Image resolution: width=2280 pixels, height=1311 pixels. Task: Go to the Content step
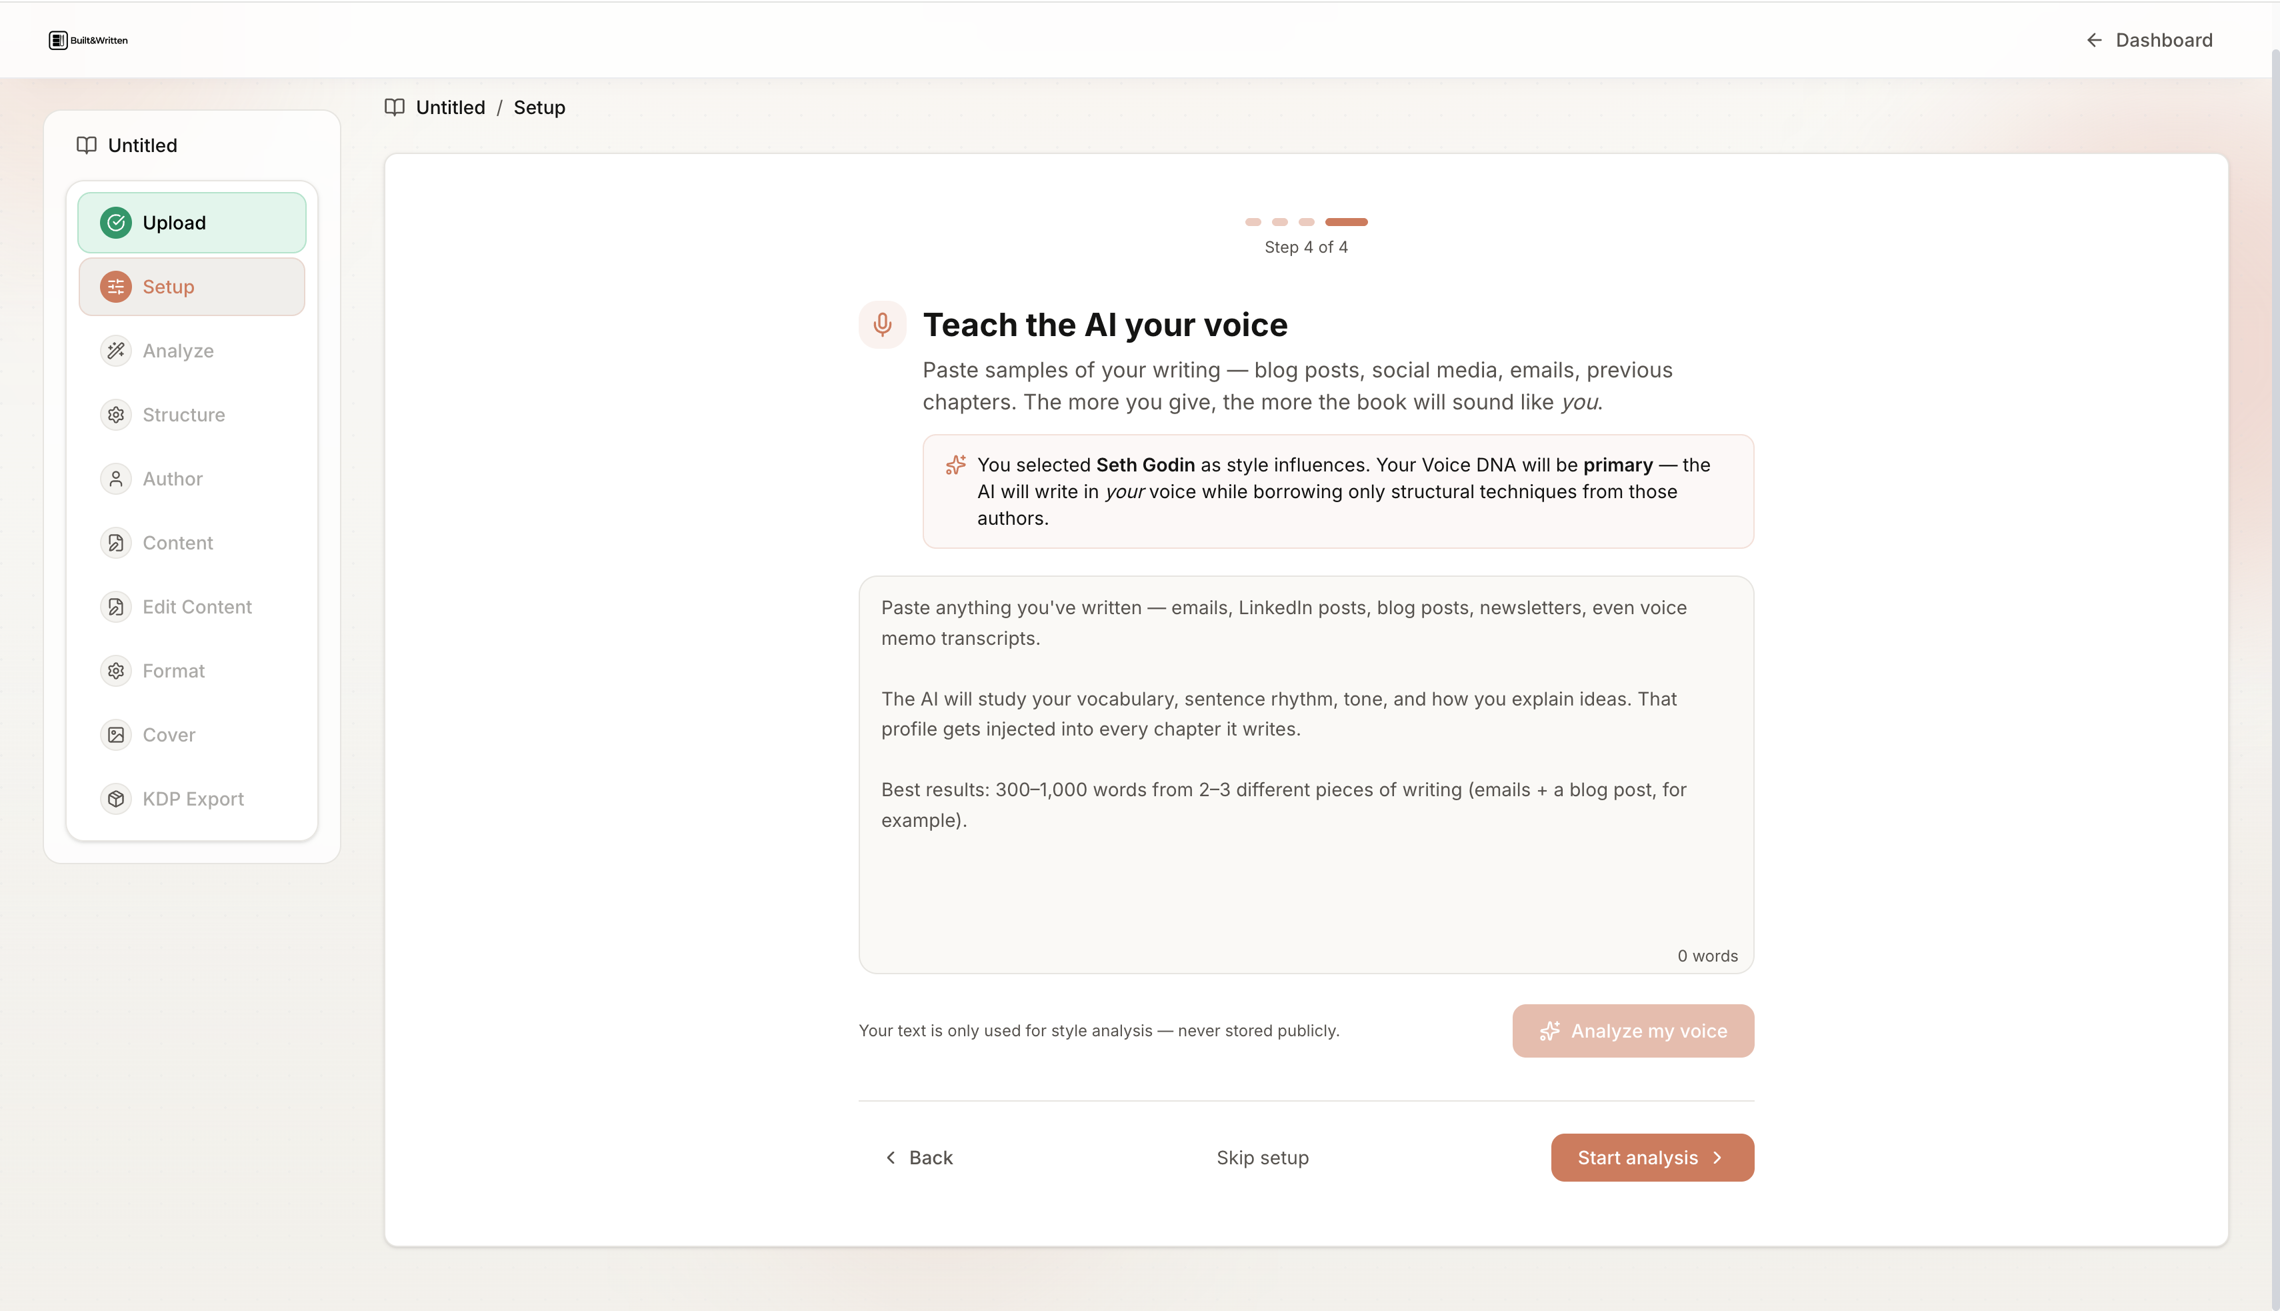coord(177,543)
